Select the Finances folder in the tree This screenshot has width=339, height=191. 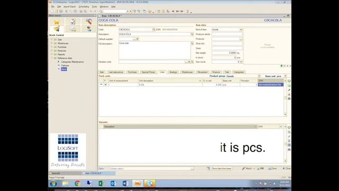(62, 51)
